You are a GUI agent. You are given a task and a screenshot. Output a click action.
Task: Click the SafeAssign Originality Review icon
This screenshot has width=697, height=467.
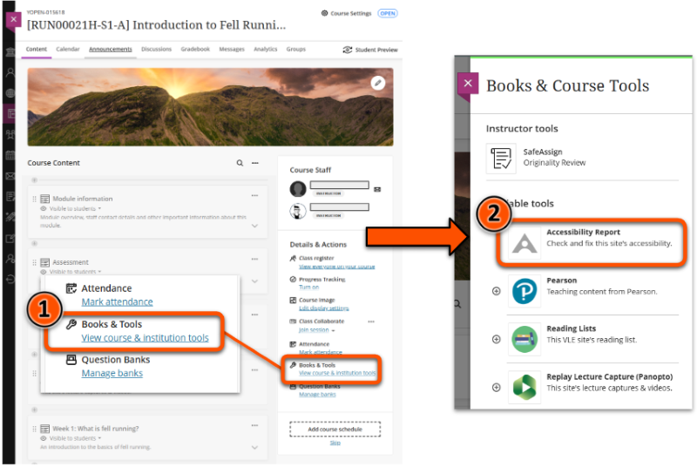click(x=502, y=158)
